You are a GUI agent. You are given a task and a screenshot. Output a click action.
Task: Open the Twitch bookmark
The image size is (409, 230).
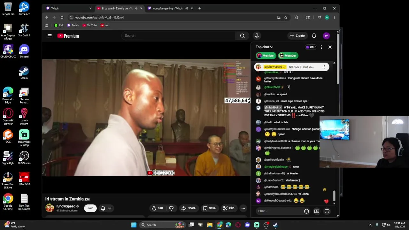point(73,25)
